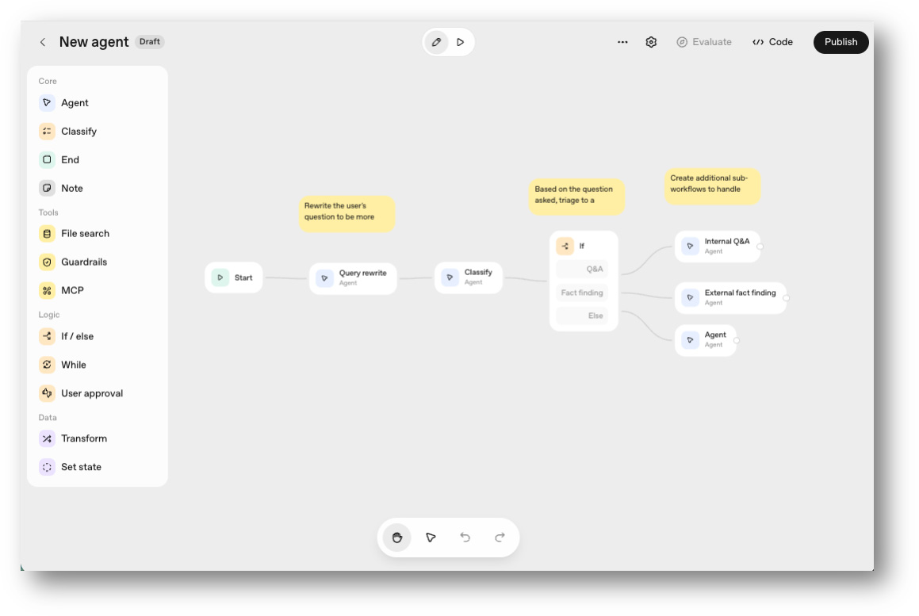Switch to preview mode play toggle
Viewport: 919px width, 616px height.
(x=461, y=42)
